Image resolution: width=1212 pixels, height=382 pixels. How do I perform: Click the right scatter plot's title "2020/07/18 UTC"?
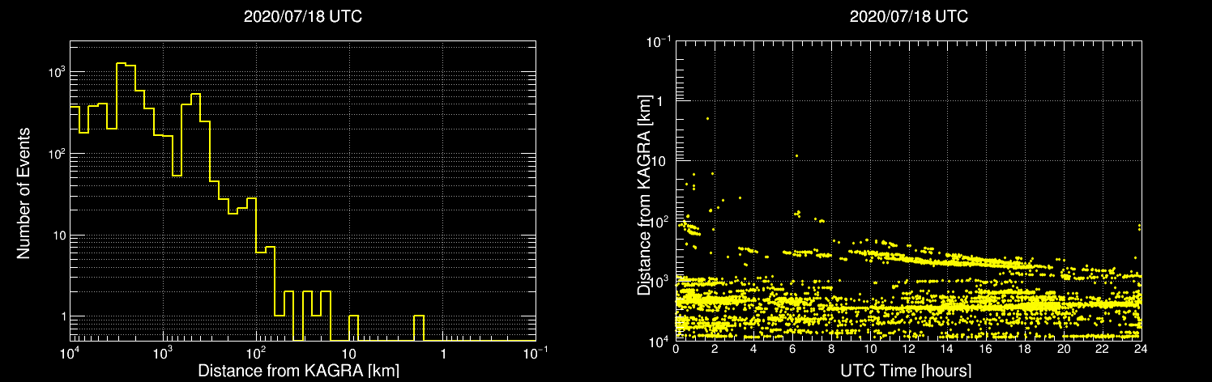pyautogui.click(x=908, y=16)
